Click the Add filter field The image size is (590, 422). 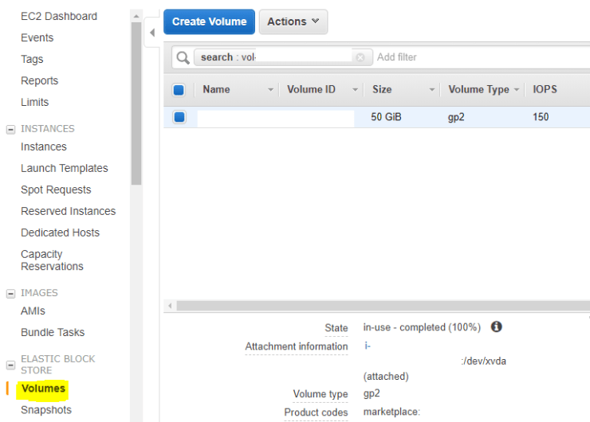tap(396, 57)
